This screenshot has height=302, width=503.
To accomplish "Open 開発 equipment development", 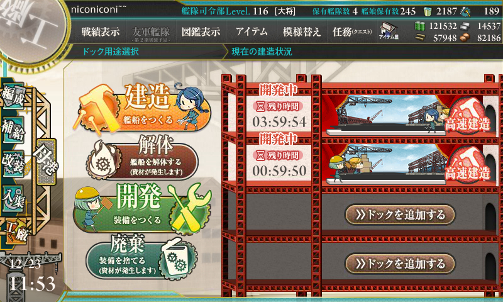I will (143, 209).
